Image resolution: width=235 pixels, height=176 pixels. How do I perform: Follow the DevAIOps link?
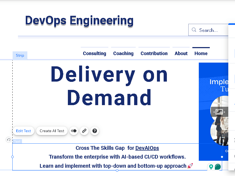147,148
